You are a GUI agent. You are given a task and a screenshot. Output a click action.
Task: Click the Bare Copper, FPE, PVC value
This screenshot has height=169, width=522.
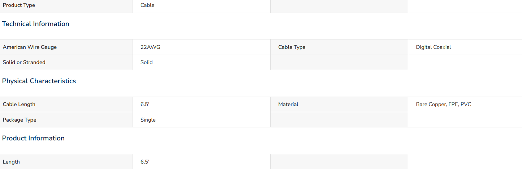tap(444, 104)
